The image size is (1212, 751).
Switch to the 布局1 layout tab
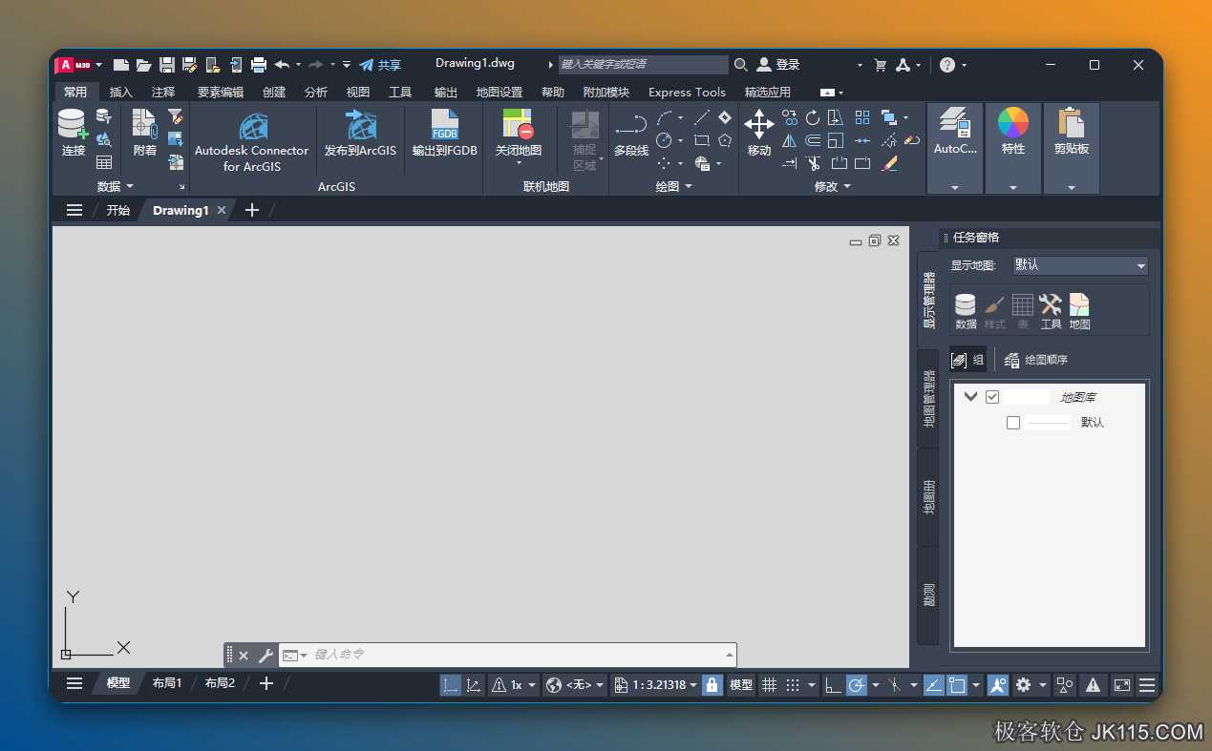pos(167,683)
